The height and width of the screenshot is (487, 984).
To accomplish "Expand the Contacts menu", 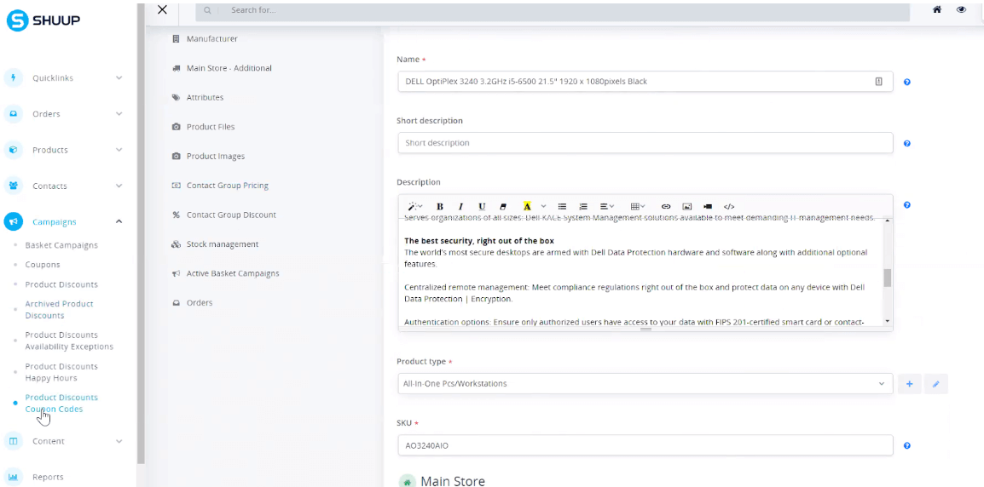I will [119, 186].
